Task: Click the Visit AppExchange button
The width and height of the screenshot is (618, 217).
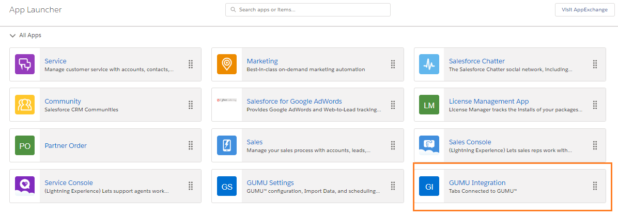Action: [x=584, y=9]
